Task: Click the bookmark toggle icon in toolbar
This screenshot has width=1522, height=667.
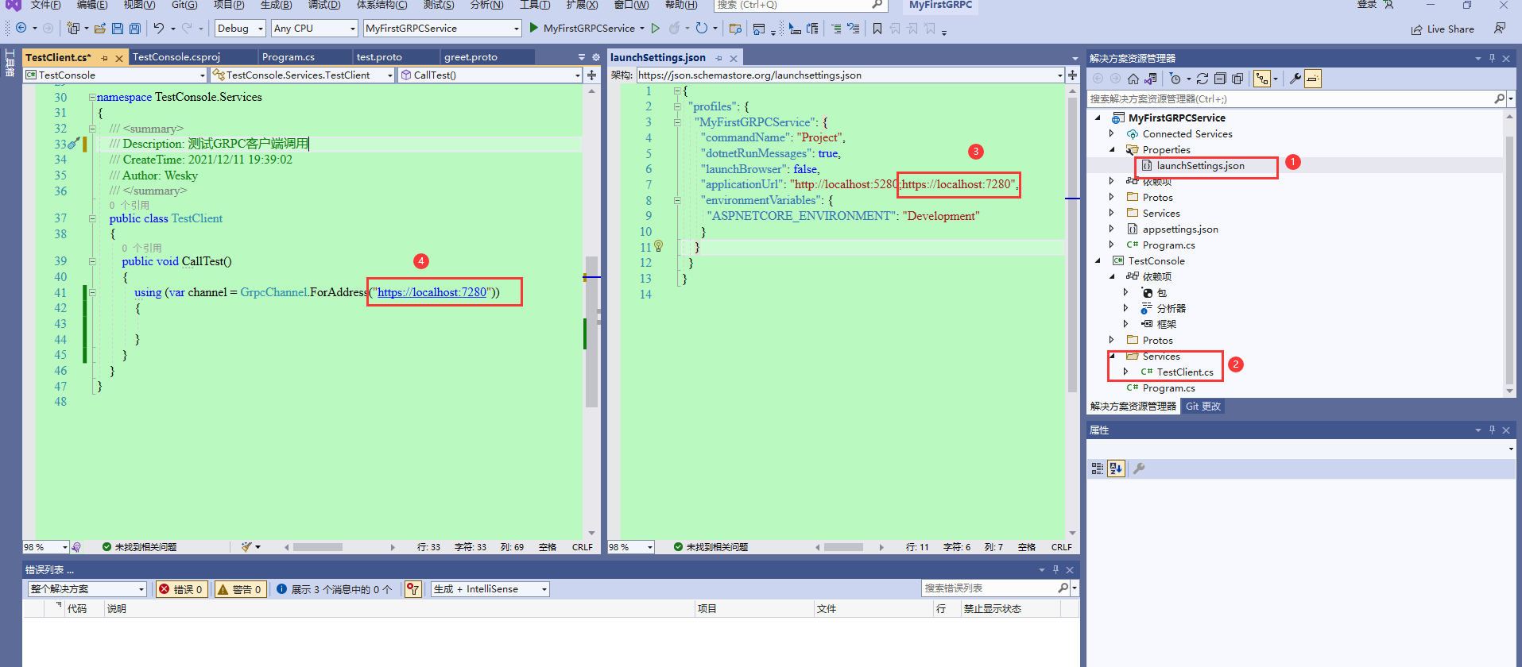Action: (877, 29)
